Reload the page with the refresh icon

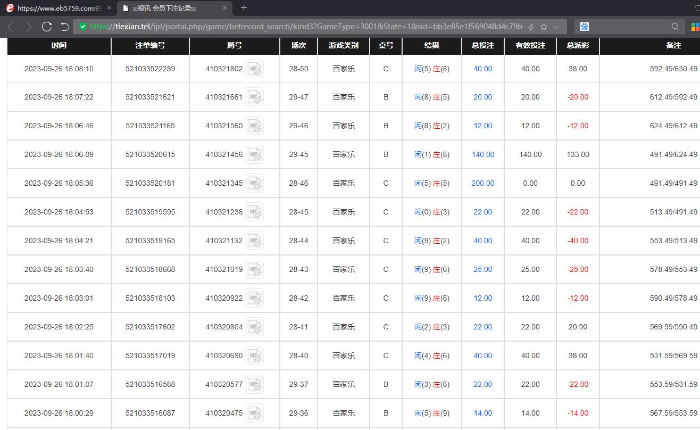coord(47,27)
